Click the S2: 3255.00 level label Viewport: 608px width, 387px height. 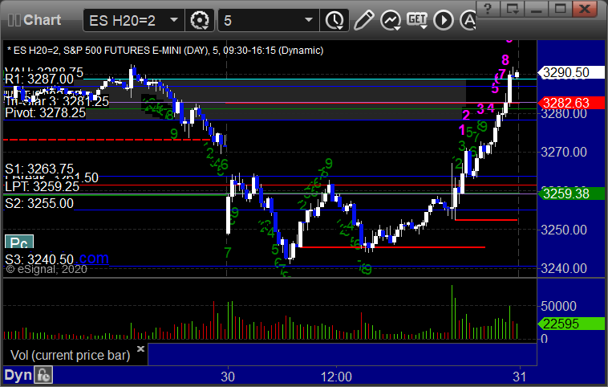pos(39,203)
